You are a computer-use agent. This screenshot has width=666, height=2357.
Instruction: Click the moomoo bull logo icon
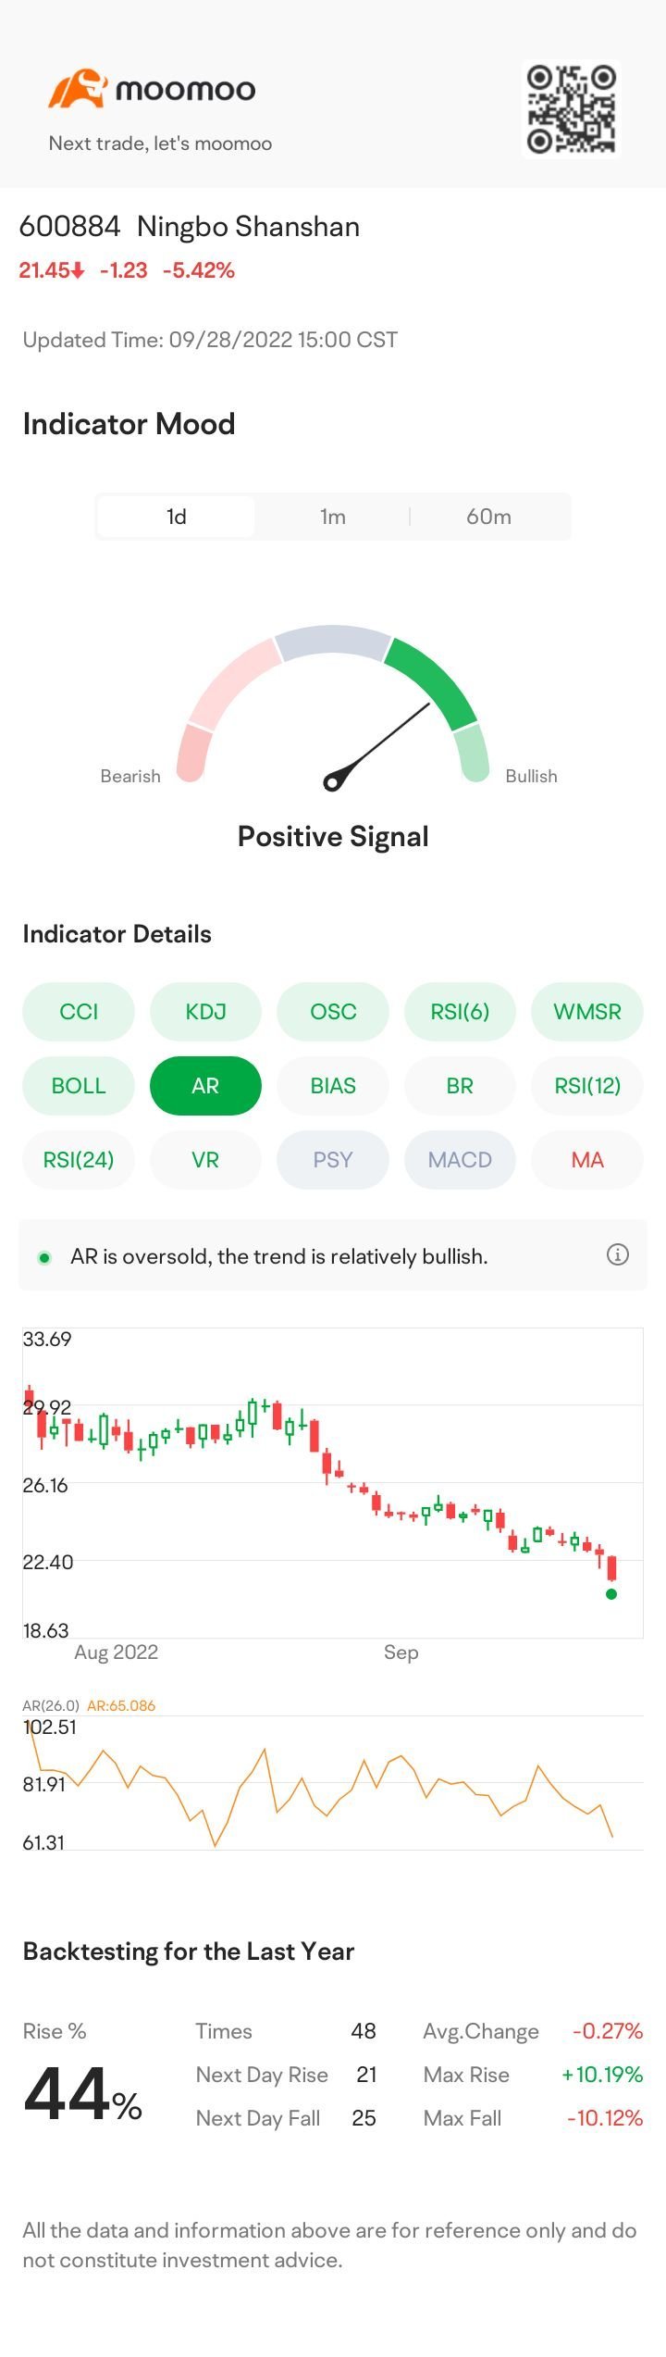pyautogui.click(x=77, y=89)
